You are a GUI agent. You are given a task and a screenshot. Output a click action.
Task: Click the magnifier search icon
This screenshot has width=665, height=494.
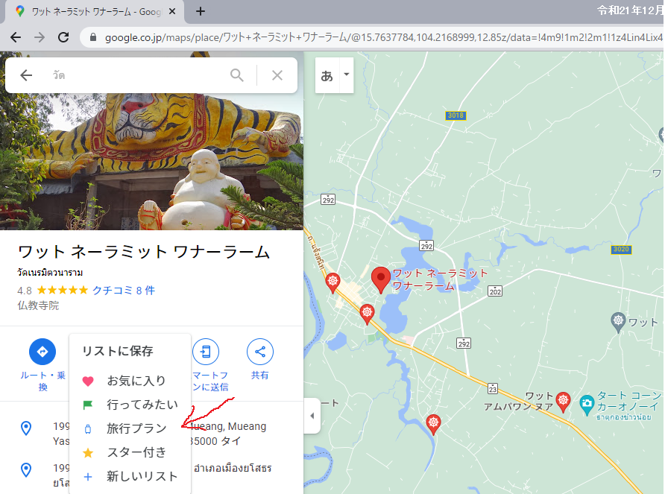pyautogui.click(x=236, y=75)
